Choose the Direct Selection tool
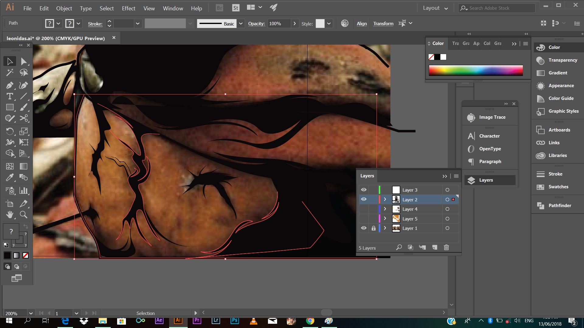Viewport: 584px width, 328px height. coord(23,61)
